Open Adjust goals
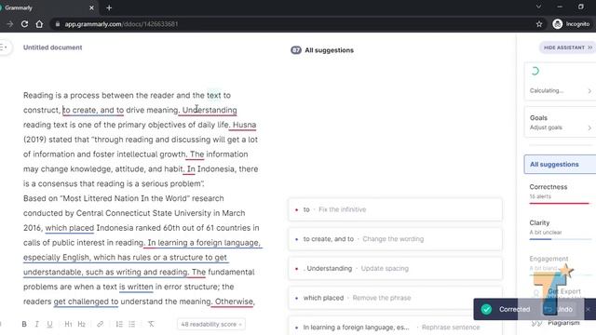Image resolution: width=596 pixels, height=335 pixels. click(560, 122)
